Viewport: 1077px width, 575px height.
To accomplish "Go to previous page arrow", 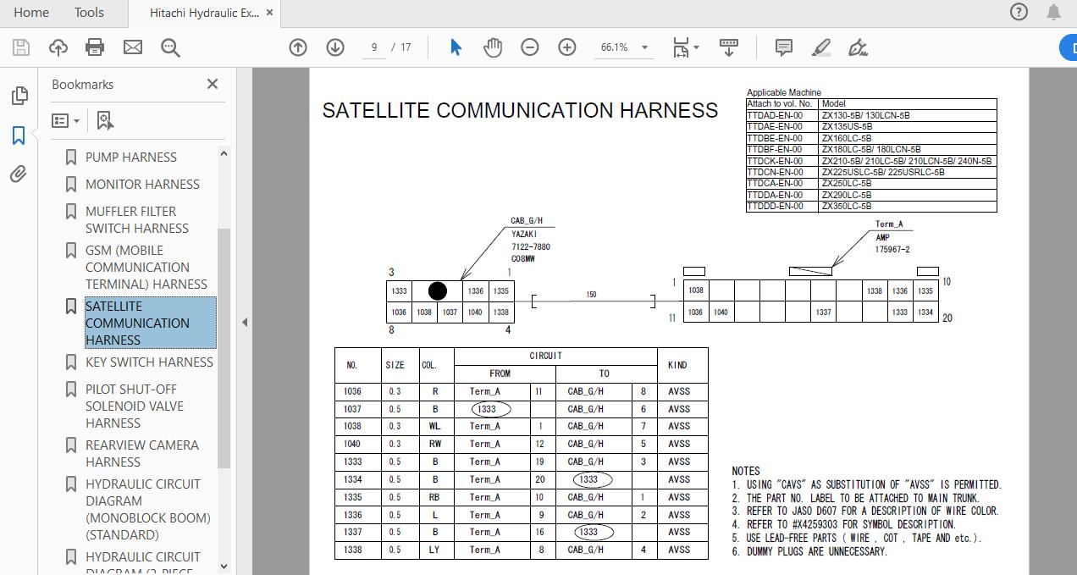I will coord(298,47).
